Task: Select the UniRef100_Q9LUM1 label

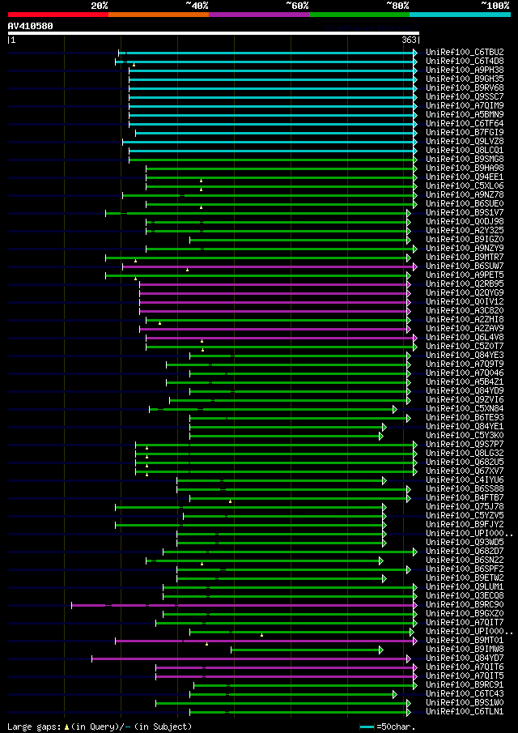Action: click(465, 587)
